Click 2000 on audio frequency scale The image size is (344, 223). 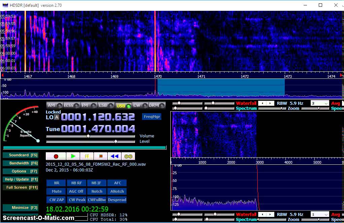(231, 162)
